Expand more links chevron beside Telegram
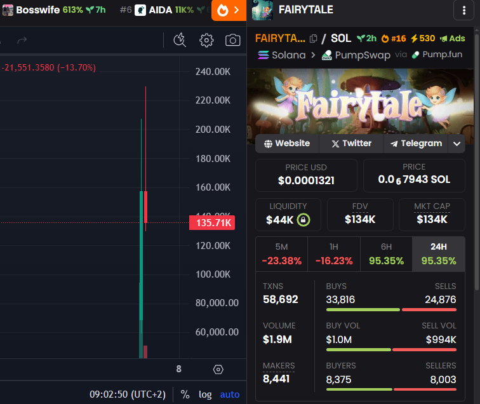The width and height of the screenshot is (480, 404). 457,144
